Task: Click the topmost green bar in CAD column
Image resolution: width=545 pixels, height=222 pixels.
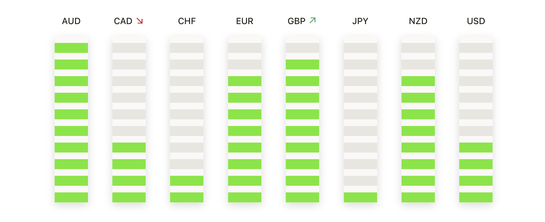Action: pos(129,148)
